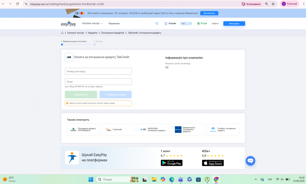Click the step 1 progress marker dot

tap(62, 45)
